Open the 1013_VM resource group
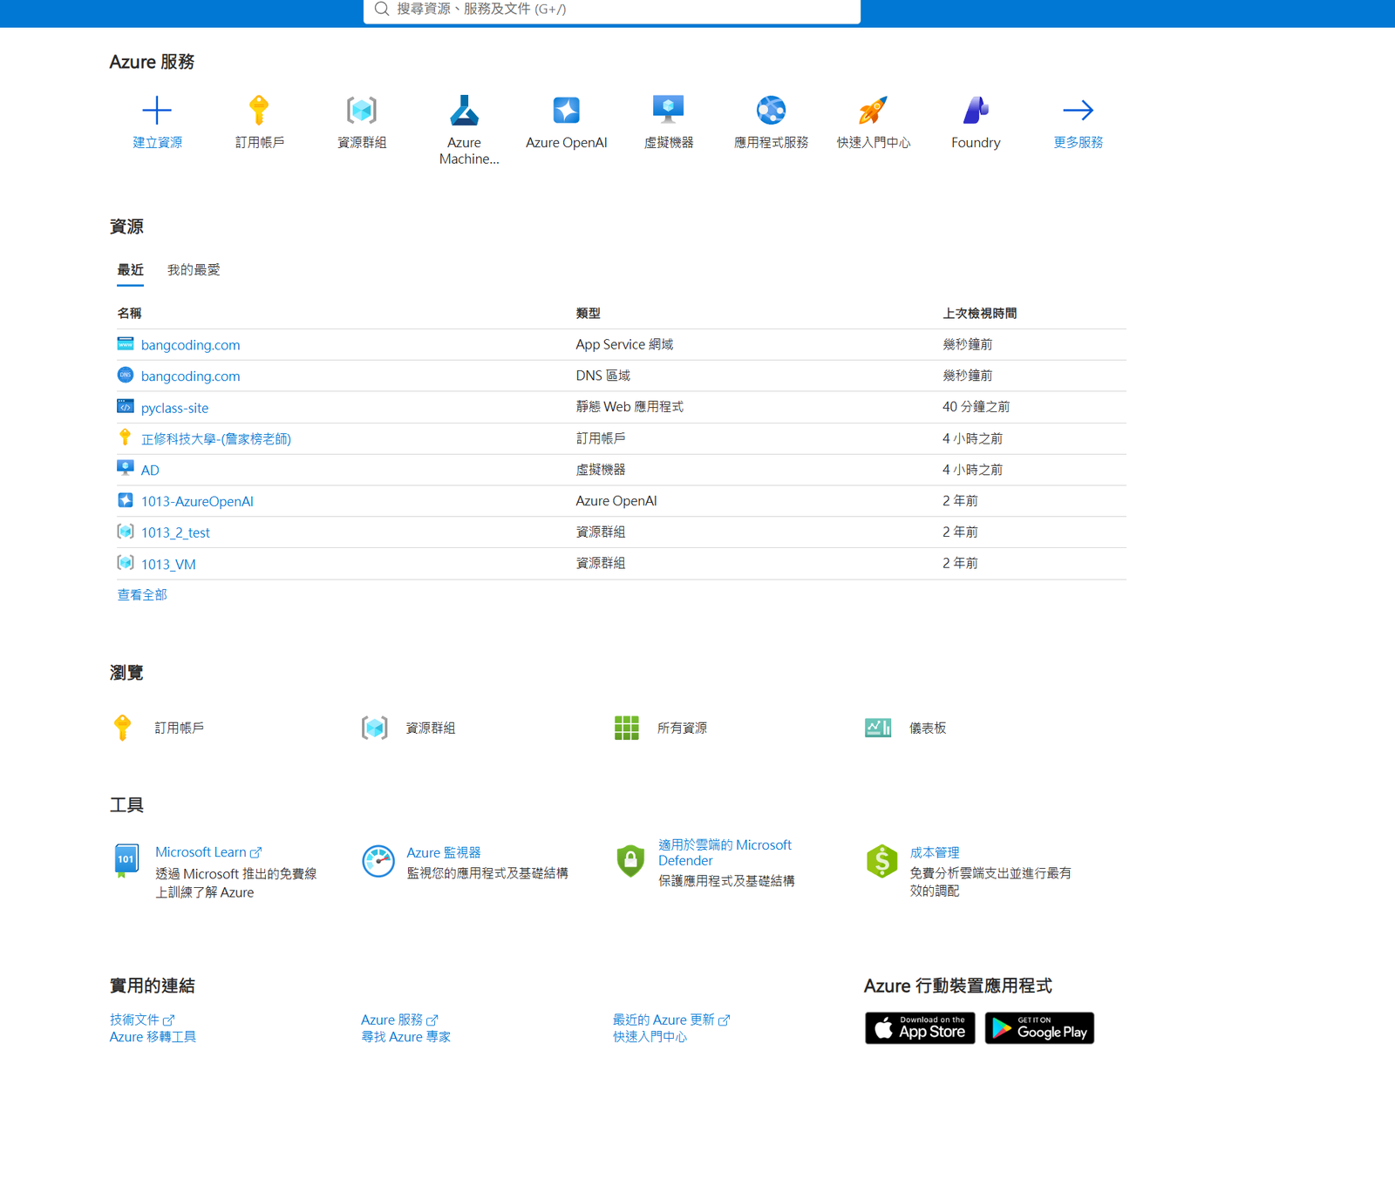Image resolution: width=1395 pixels, height=1186 pixels. pos(168,564)
